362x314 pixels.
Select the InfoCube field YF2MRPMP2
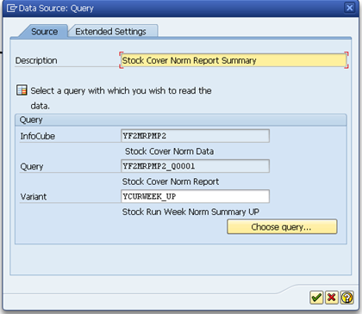coord(195,136)
